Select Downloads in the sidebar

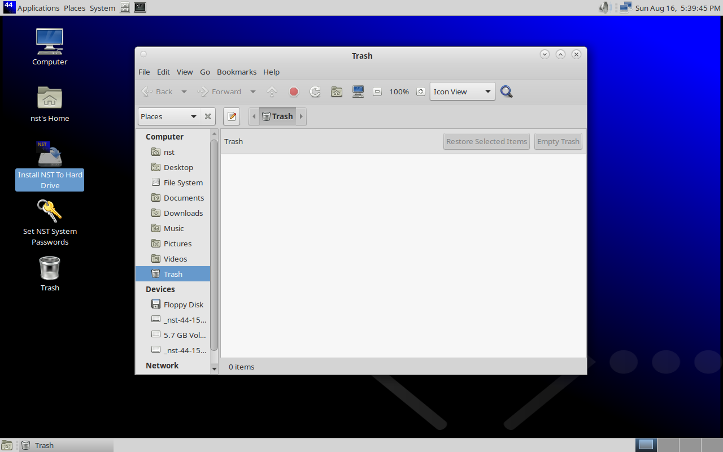(173, 213)
